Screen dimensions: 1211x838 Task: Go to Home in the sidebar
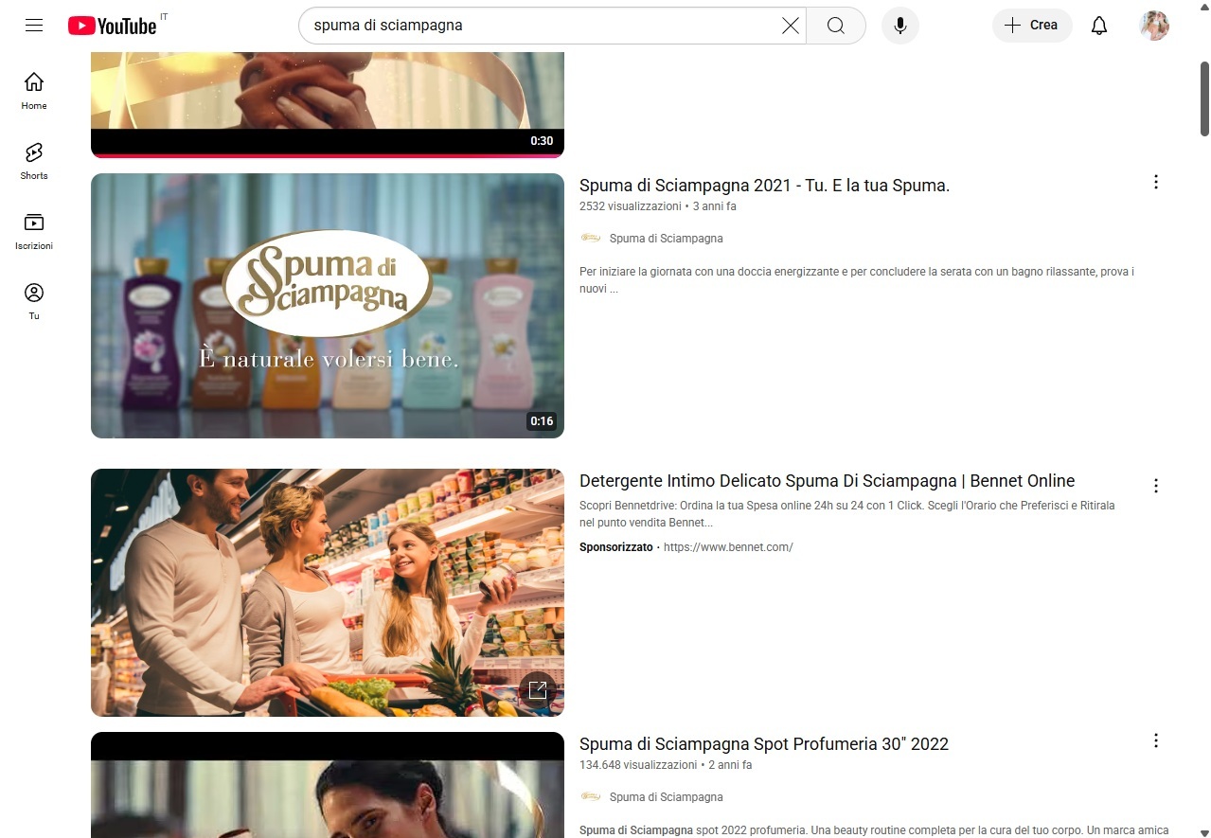coord(34,91)
